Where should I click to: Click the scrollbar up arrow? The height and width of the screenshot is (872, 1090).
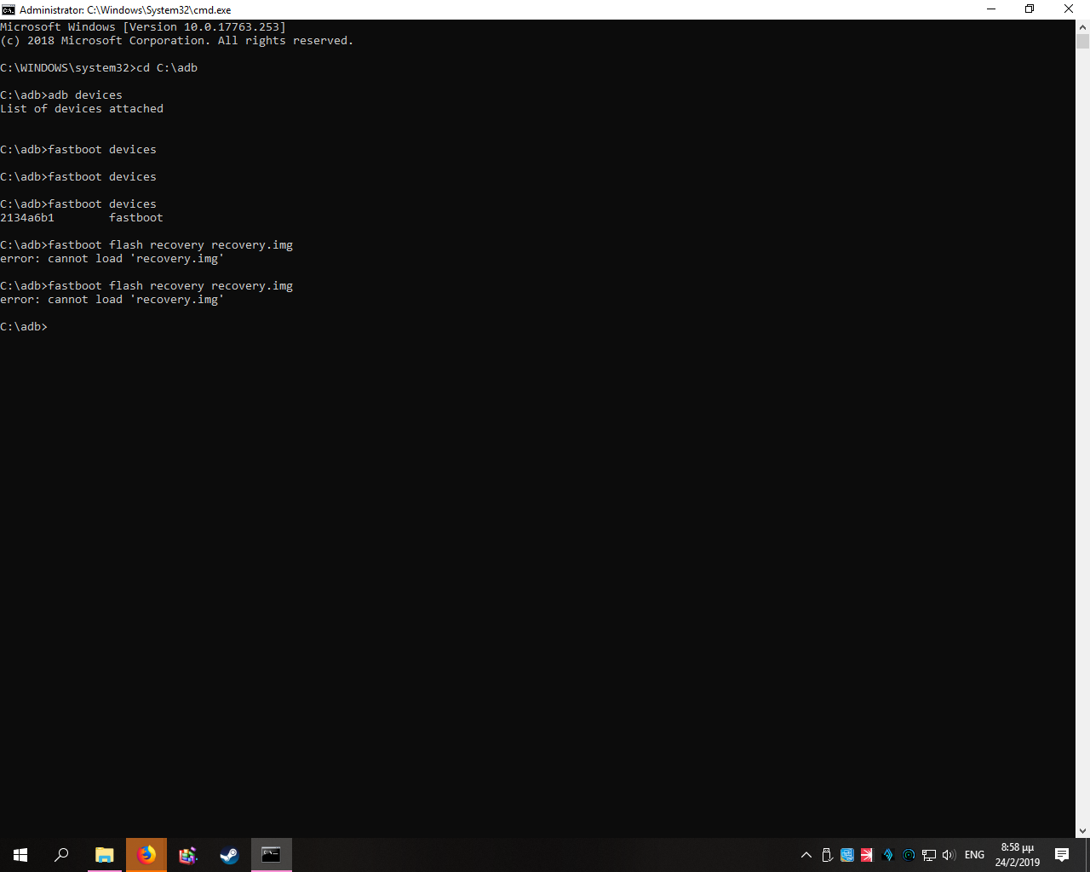point(1082,26)
